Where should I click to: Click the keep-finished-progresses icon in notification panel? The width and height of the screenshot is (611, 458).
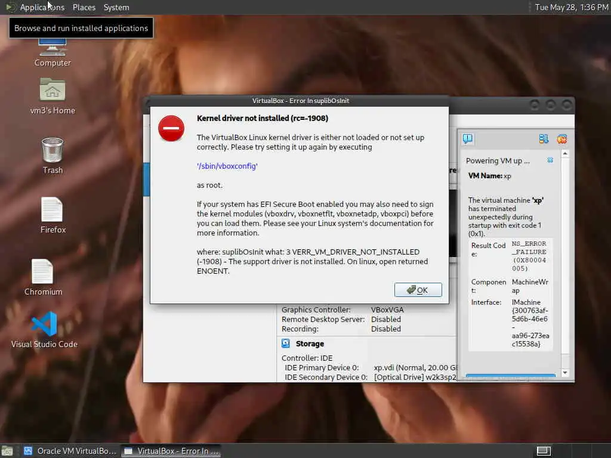click(x=544, y=139)
